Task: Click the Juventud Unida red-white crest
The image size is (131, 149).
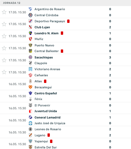Action: (30, 111)
